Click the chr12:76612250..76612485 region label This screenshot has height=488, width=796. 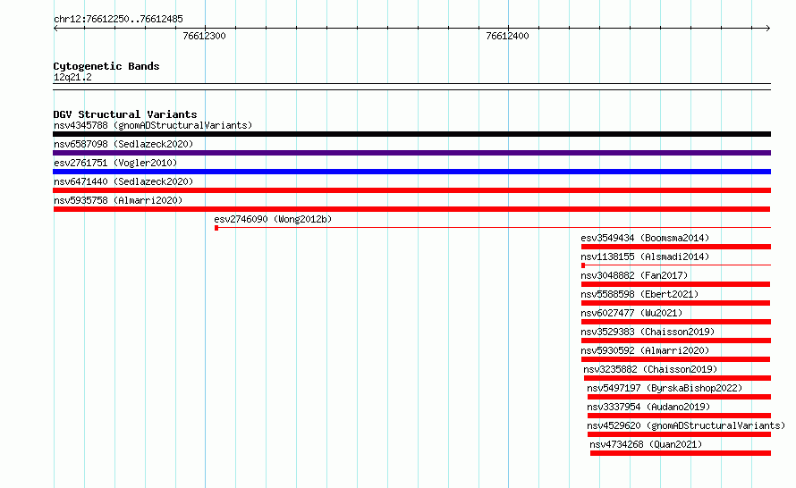click(x=118, y=20)
